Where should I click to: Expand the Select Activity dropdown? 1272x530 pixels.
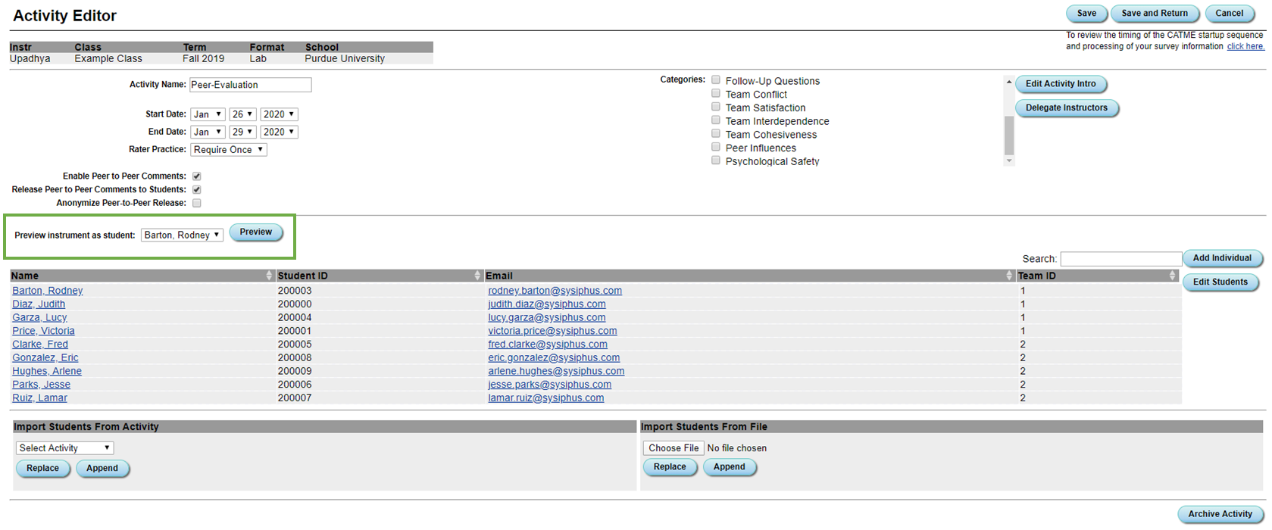(64, 448)
